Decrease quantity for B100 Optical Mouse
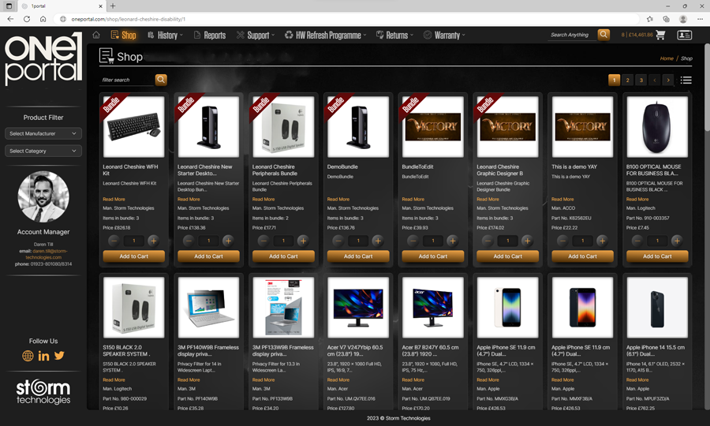 [637, 241]
